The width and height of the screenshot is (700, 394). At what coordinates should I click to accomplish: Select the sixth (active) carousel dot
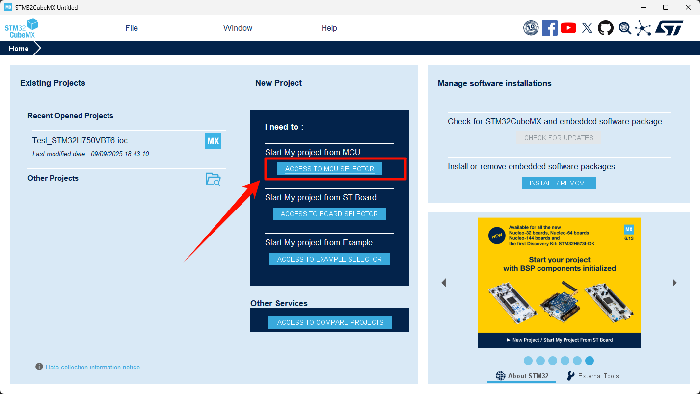tap(590, 361)
